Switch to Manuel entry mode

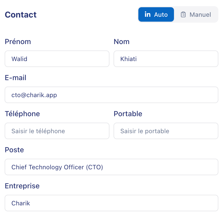click(196, 14)
